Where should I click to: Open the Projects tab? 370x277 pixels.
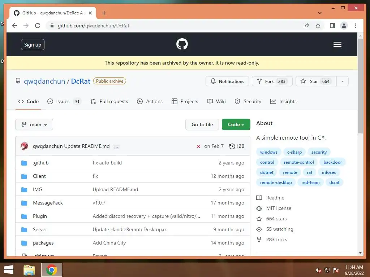pos(185,101)
